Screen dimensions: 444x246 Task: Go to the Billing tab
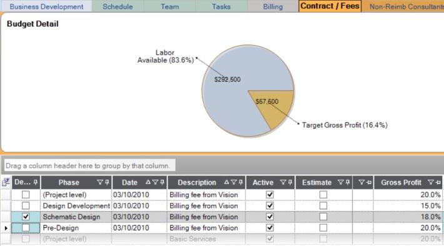[273, 6]
